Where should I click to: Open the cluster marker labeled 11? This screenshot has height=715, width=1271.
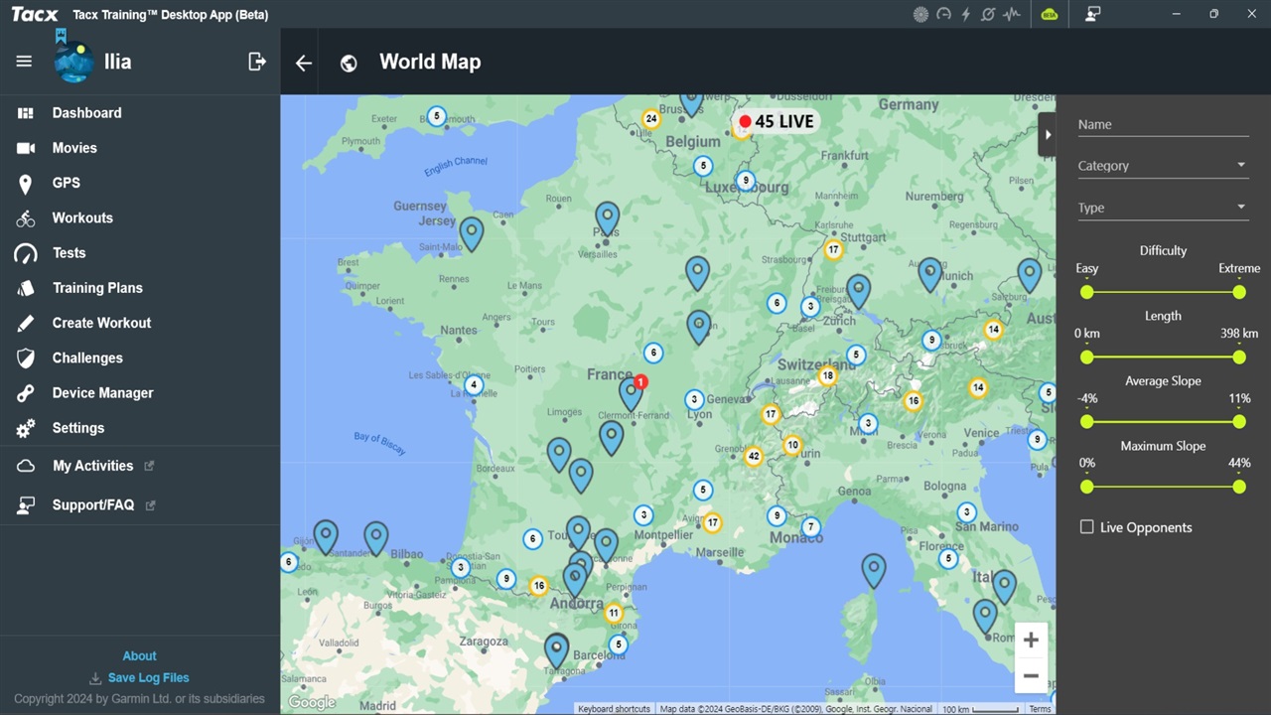(x=614, y=613)
